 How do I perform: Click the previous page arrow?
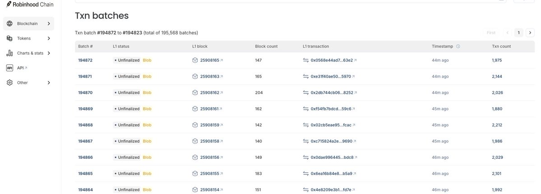tap(508, 33)
